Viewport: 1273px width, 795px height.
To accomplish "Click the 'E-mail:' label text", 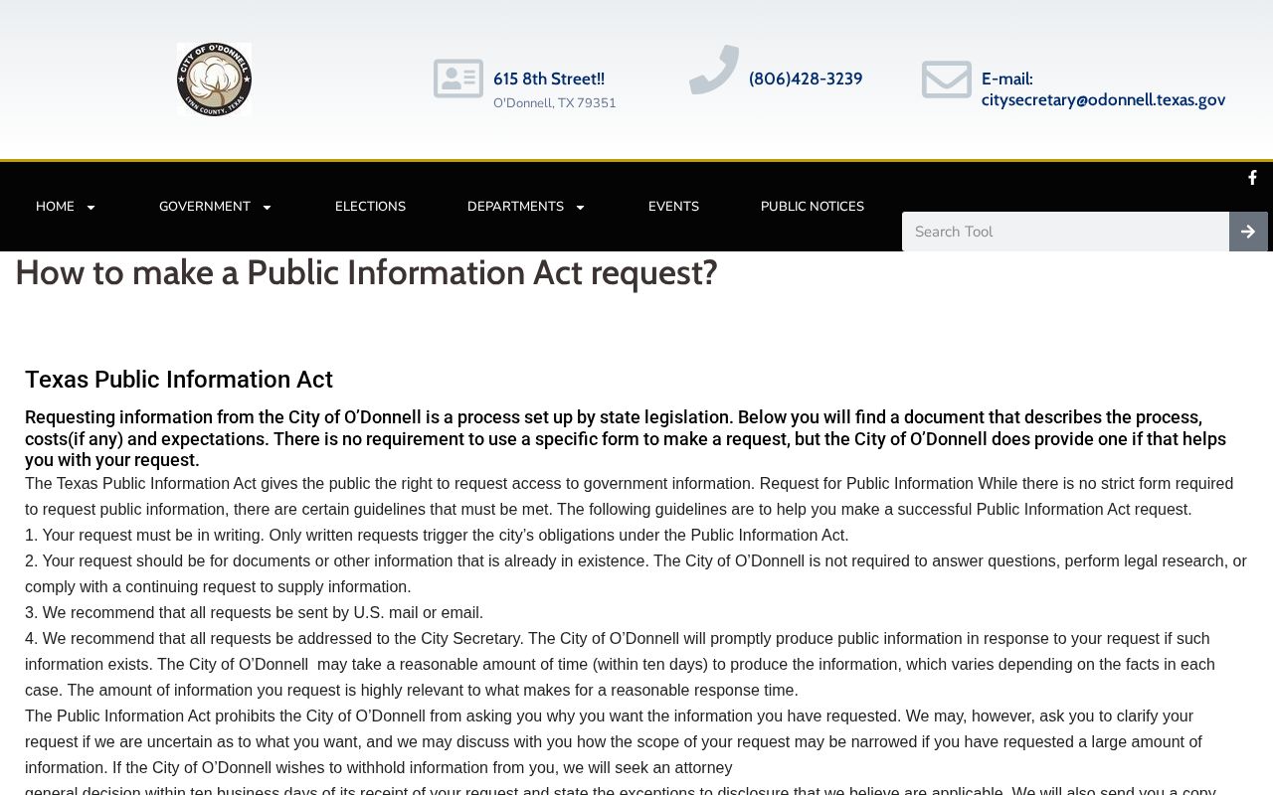I will point(1007,79).
